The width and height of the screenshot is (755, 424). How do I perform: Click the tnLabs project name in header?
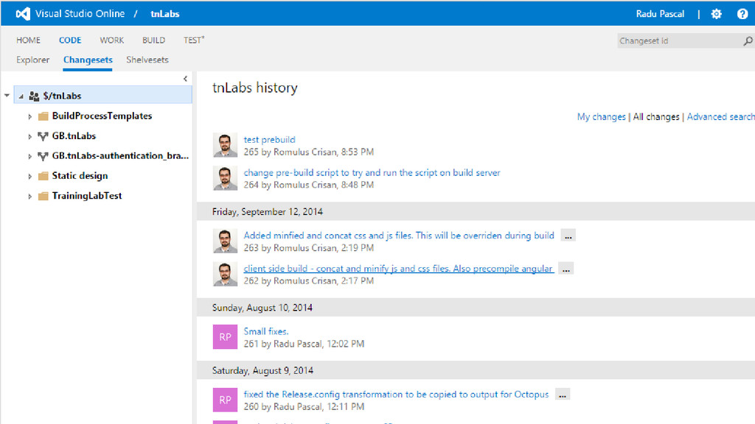tap(164, 14)
